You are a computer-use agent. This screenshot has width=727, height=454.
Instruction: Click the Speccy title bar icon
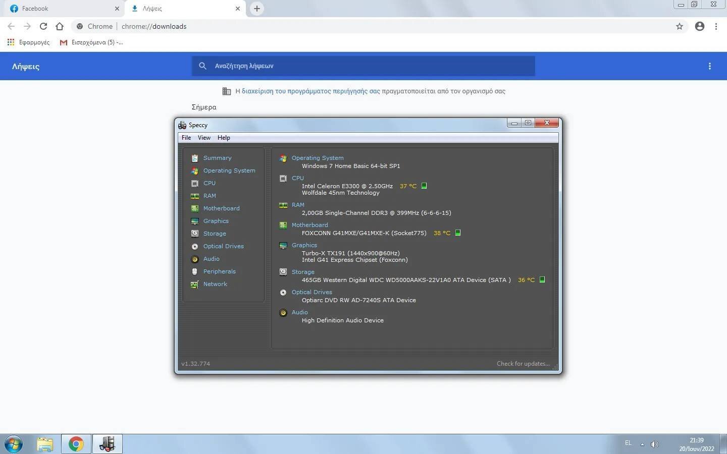click(182, 125)
